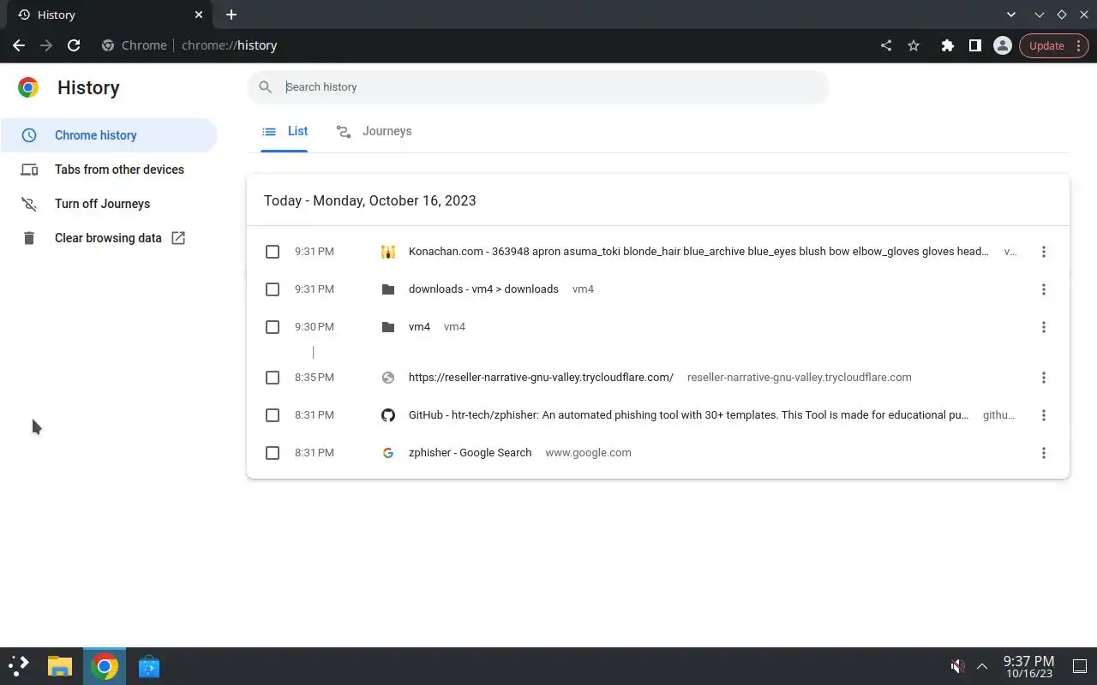Click the globe icon for trycloudflare entry
The width and height of the screenshot is (1097, 685).
tap(388, 378)
